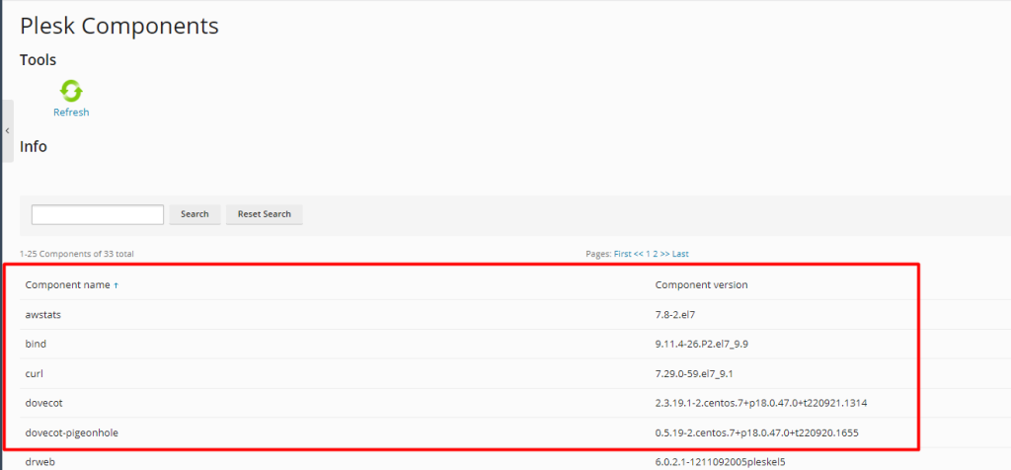Image resolution: width=1011 pixels, height=470 pixels.
Task: Click the dovecot-pigeonhole version ending t220920.1655
Action: click(x=757, y=432)
